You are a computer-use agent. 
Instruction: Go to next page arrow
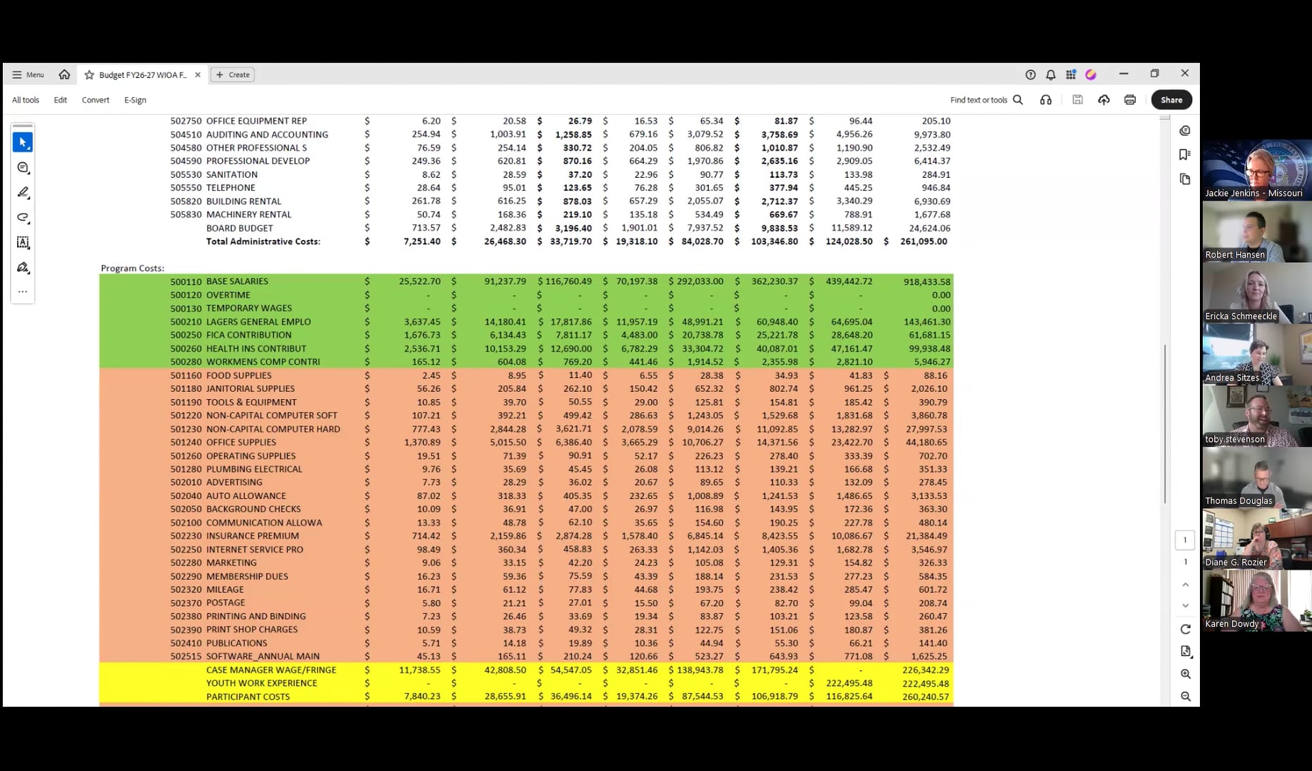[x=1186, y=605]
